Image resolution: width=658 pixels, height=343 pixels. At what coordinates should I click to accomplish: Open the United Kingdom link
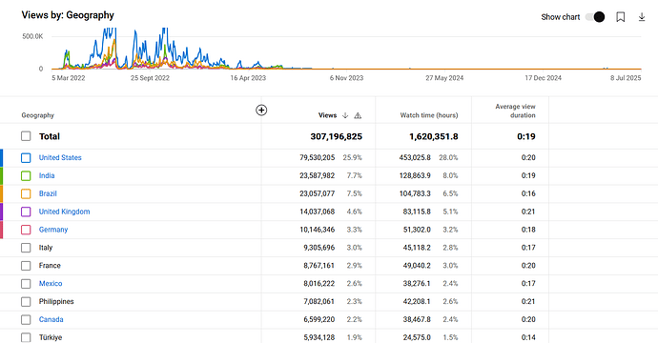(64, 212)
